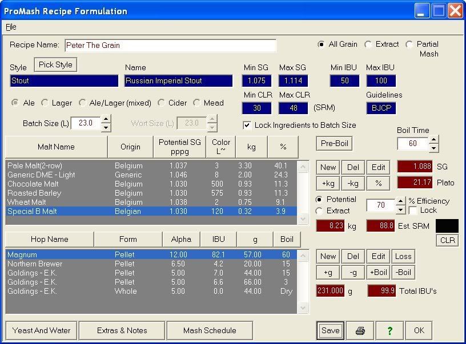The width and height of the screenshot is (466, 344).
Task: Raise % Efficiency with up arrow
Action: (x=401, y=201)
